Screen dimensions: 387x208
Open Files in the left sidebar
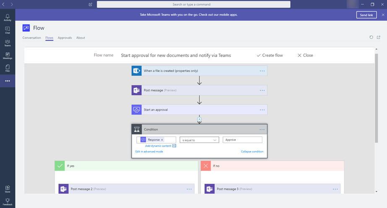click(7, 68)
